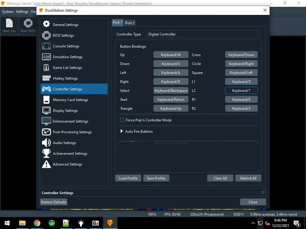Viewport: 306px width, 229px height.
Task: Click Start BIOS toolbar icon
Action: coord(28,26)
